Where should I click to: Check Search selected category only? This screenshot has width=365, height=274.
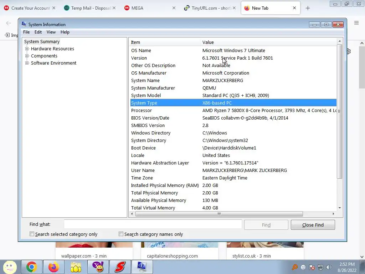click(x=32, y=234)
